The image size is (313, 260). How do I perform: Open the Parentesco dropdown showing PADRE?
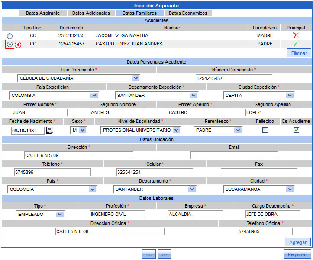tap(218, 130)
